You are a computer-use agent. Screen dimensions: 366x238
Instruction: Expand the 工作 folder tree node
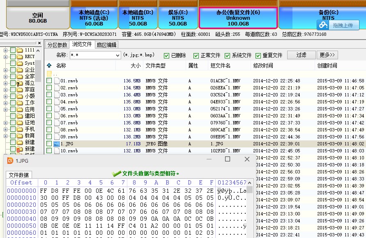click(6, 103)
